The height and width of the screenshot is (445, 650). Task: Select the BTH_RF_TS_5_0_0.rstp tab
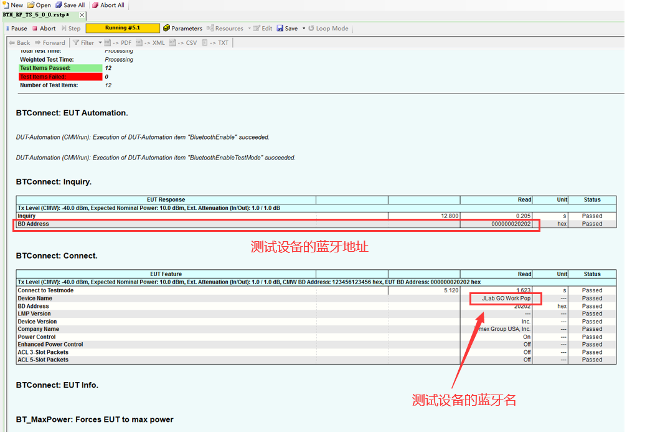pos(36,15)
